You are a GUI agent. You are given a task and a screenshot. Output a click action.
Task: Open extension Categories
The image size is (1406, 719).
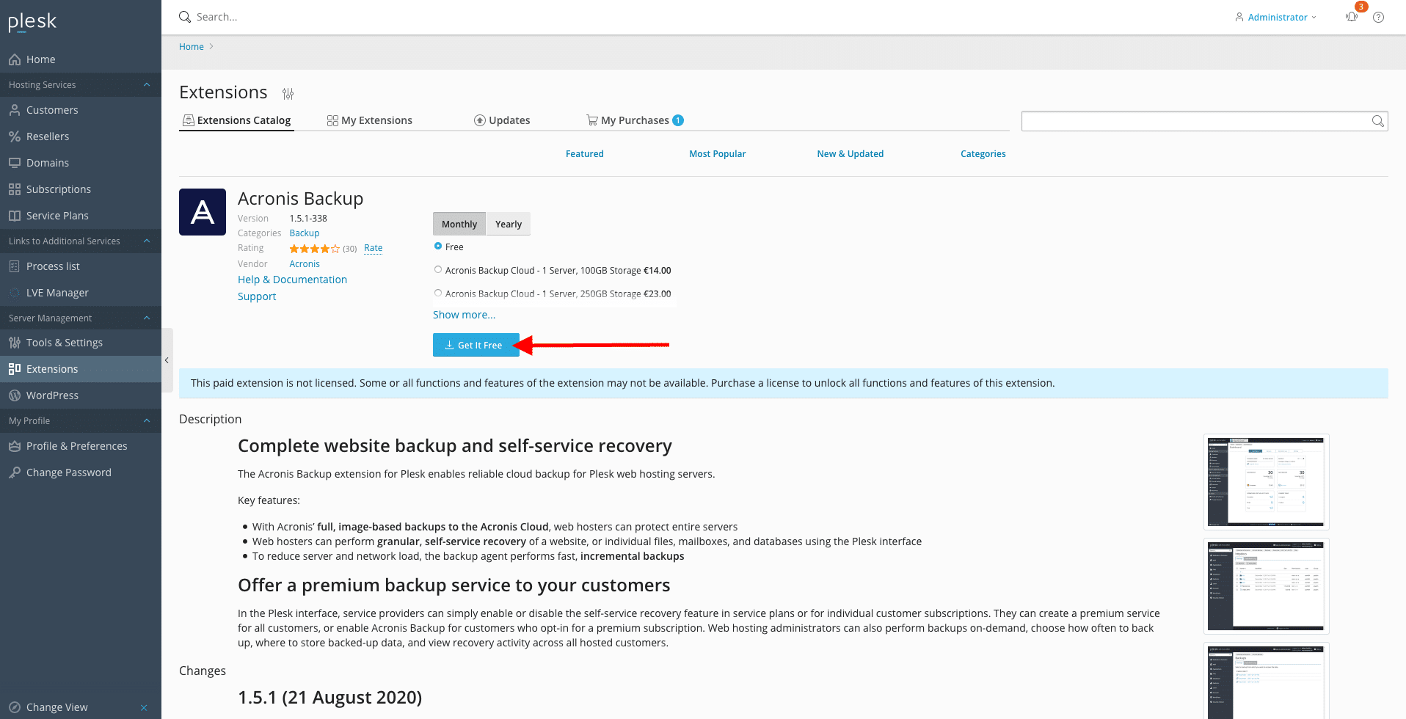983,154
